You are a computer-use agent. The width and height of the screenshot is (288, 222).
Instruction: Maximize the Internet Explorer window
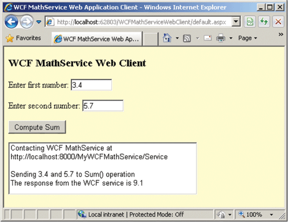270,7
